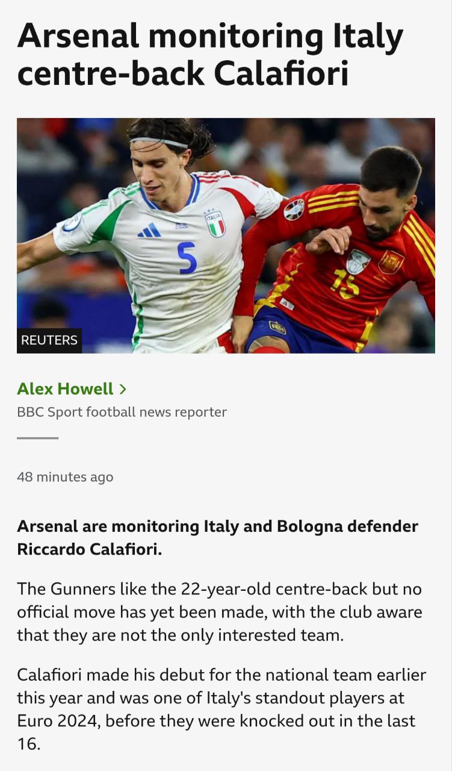452x771 pixels.
Task: Tap the headline Arsenal monitoring Italy centre-back Calafiori
Action: 210,55
